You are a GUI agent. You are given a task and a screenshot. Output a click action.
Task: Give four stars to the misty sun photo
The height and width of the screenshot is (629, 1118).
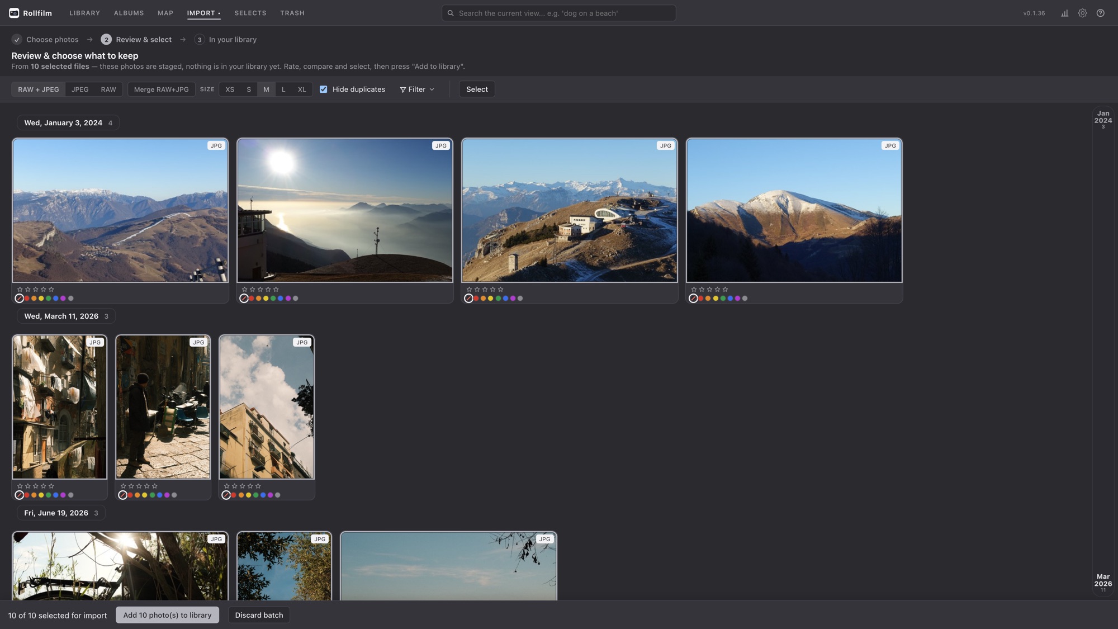point(268,289)
